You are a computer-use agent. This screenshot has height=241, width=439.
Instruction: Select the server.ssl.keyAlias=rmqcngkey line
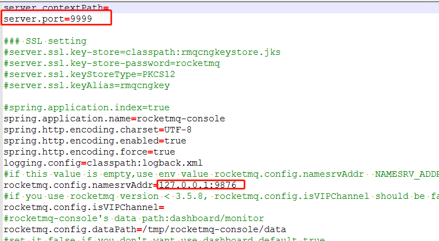(x=87, y=85)
